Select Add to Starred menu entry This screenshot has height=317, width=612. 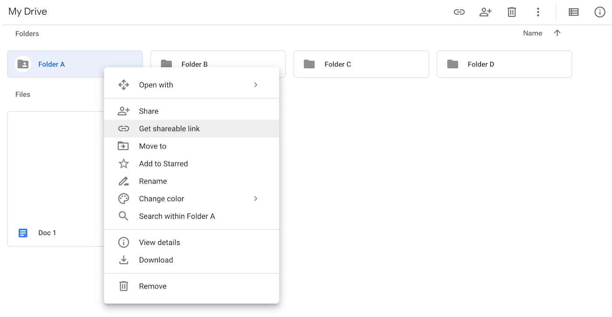coord(191,164)
